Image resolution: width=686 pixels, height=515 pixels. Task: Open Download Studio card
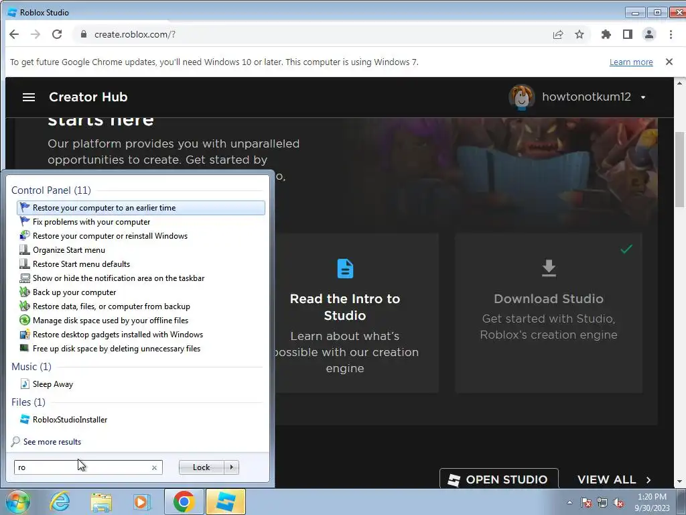(x=549, y=312)
